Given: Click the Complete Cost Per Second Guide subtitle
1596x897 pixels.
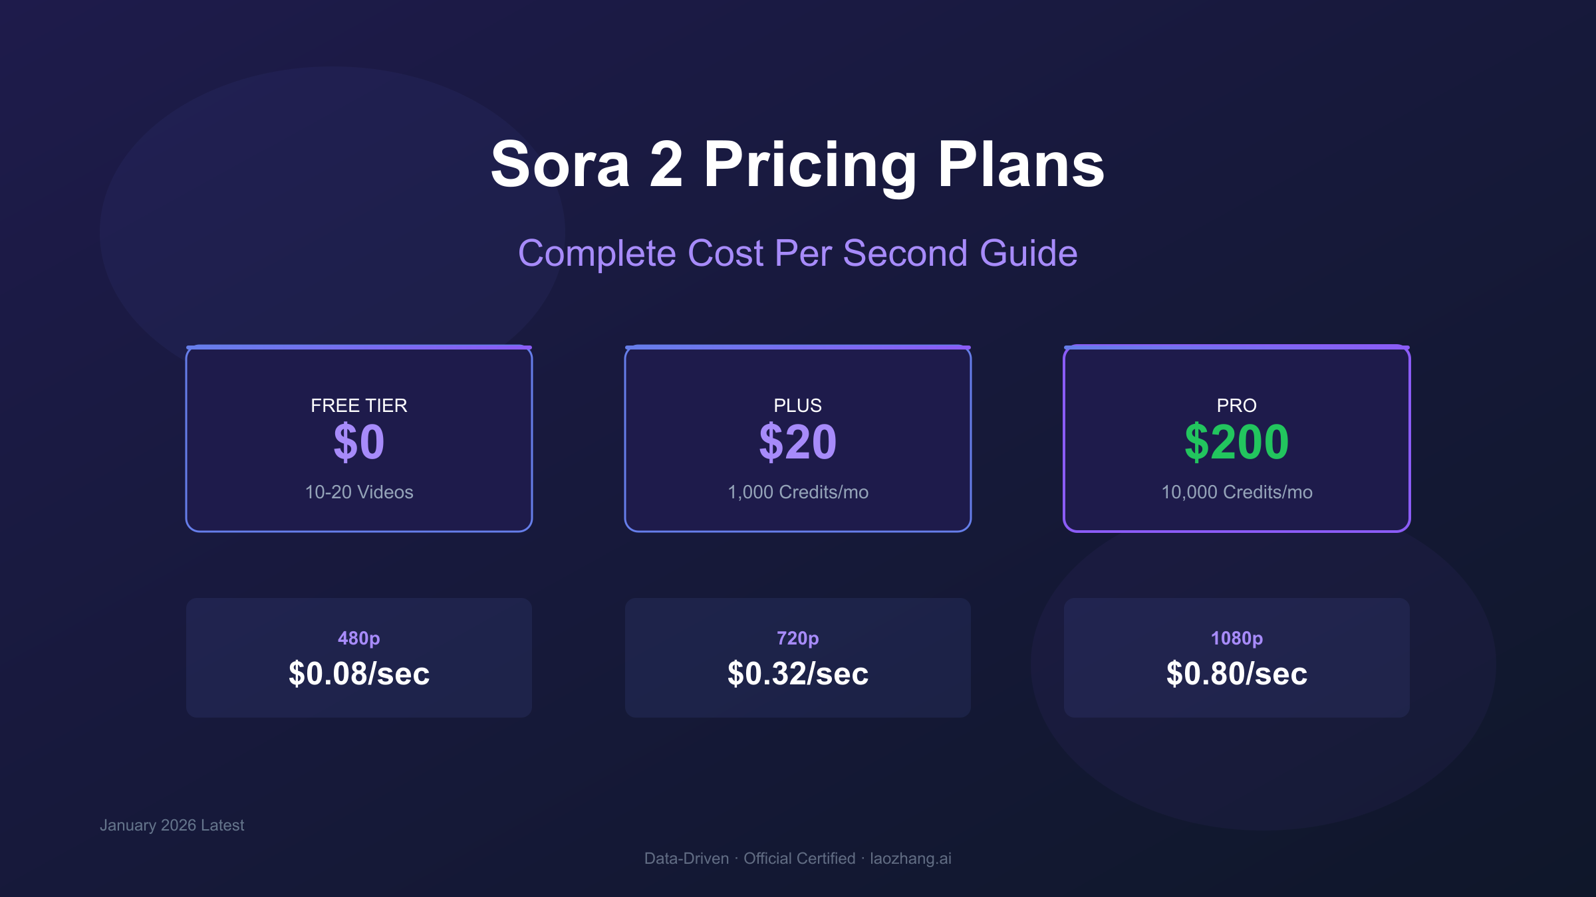Looking at the screenshot, I should [x=797, y=253].
